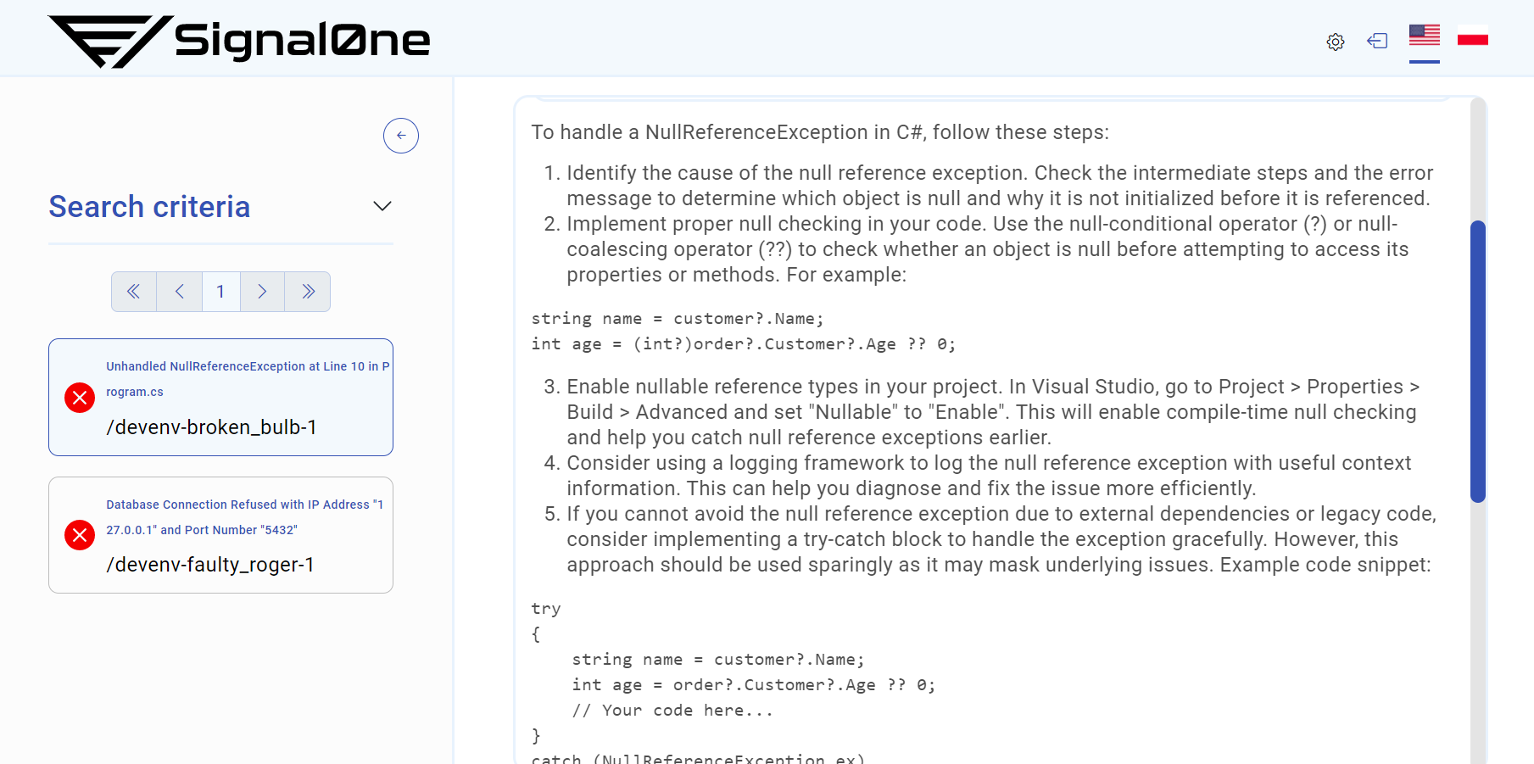Switch language to Polish flag
1534x764 pixels.
click(x=1472, y=38)
